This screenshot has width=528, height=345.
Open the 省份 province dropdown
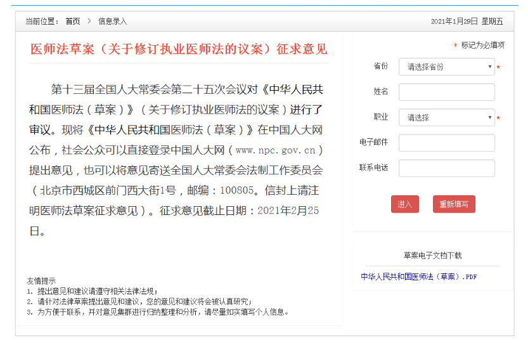click(x=446, y=67)
